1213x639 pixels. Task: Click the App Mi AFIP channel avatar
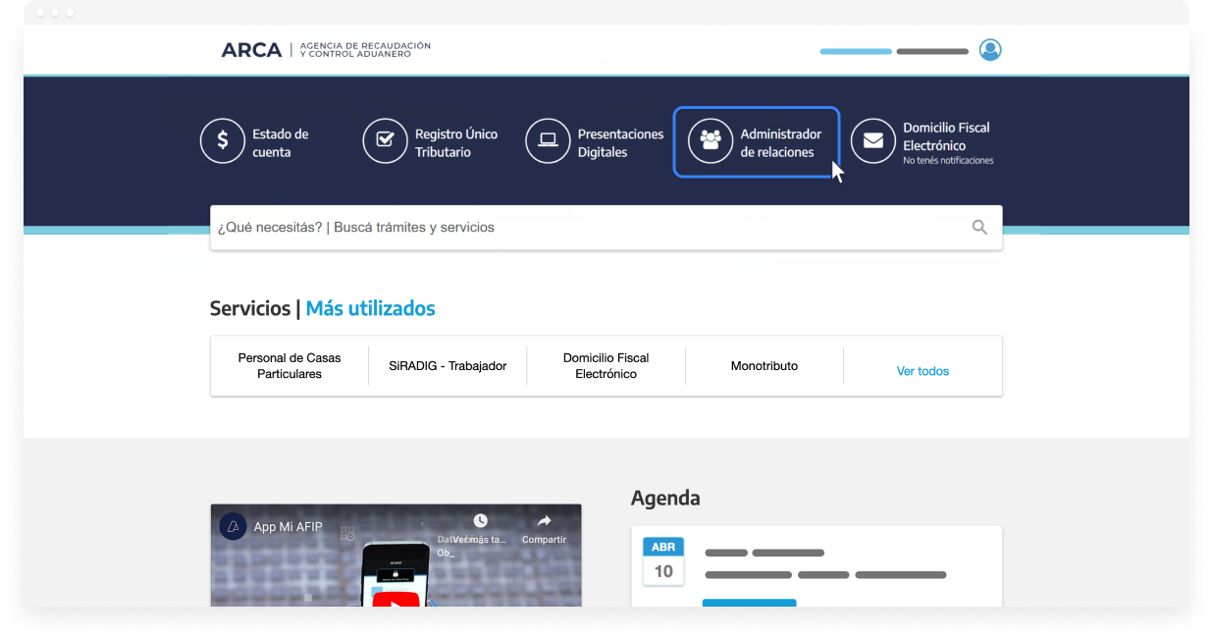coord(233,526)
